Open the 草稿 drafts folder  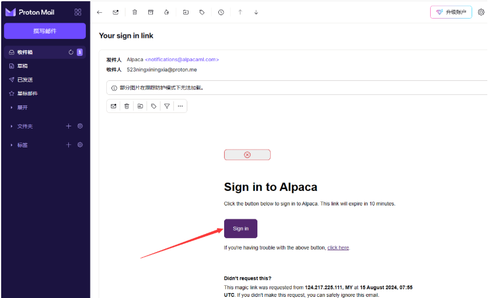(x=23, y=66)
